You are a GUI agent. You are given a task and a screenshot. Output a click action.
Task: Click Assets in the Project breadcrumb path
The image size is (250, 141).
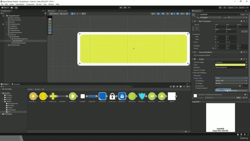30,89
